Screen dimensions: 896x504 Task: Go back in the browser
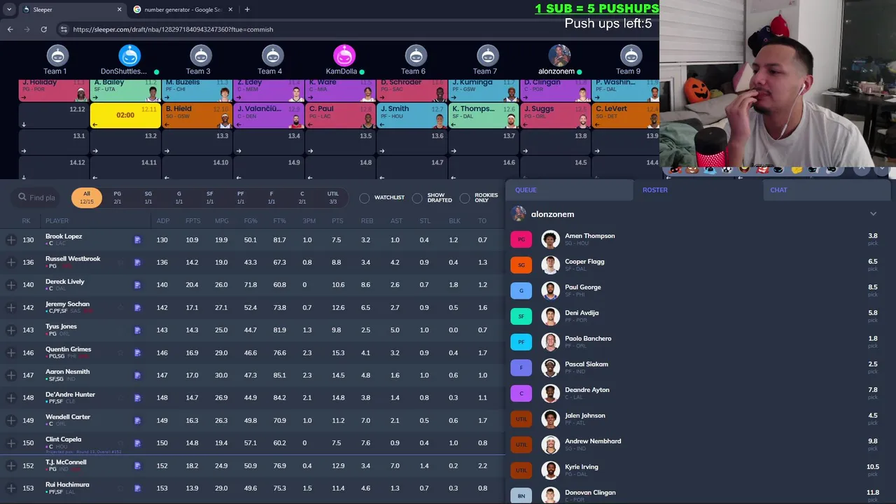[10, 29]
